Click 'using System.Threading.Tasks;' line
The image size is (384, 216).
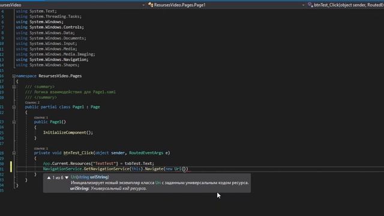click(x=49, y=16)
